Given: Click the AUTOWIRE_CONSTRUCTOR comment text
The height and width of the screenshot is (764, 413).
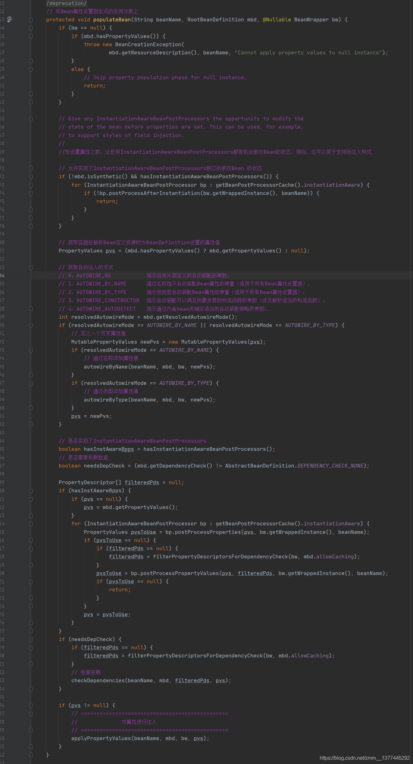Looking at the screenshot, I should coord(107,300).
